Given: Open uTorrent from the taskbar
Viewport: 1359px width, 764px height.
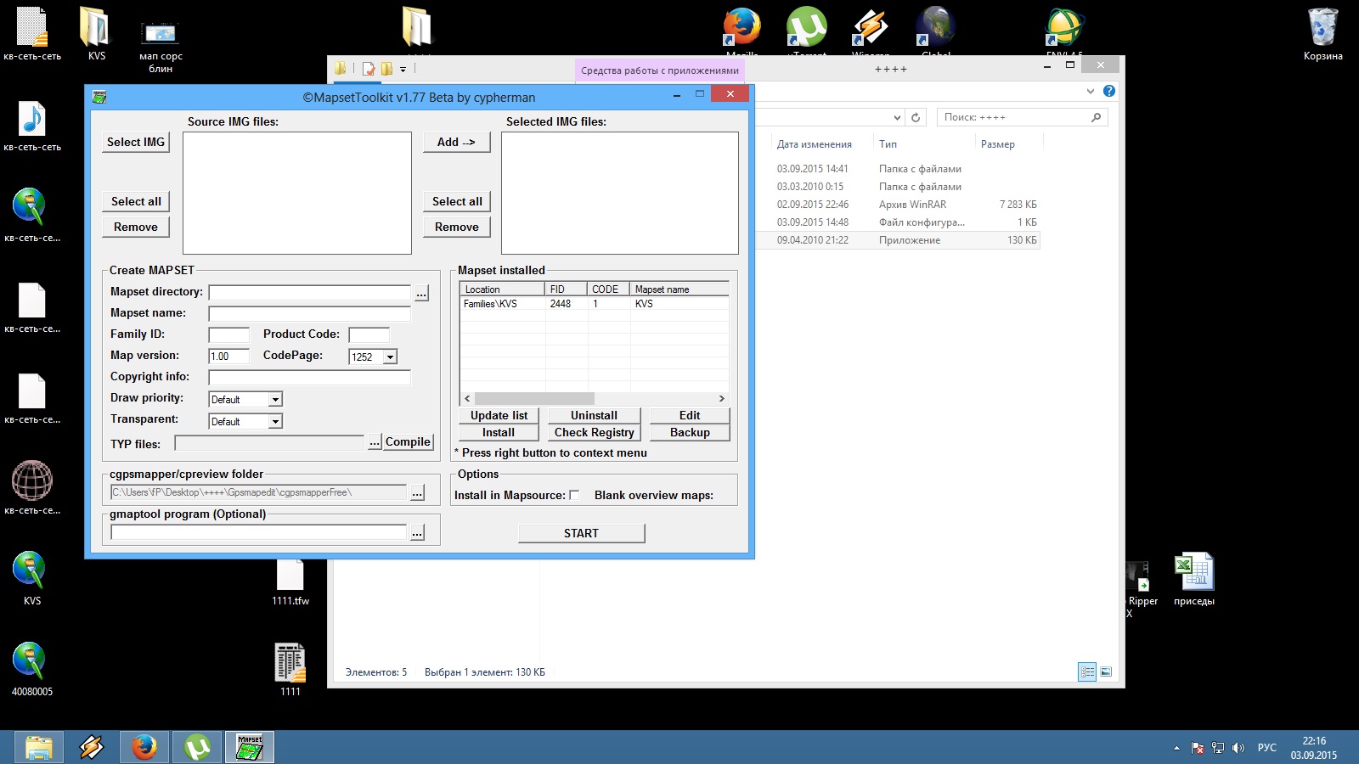Looking at the screenshot, I should point(197,747).
